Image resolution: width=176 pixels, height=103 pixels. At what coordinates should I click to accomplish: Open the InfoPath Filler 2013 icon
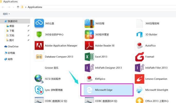(x=140, y=68)
